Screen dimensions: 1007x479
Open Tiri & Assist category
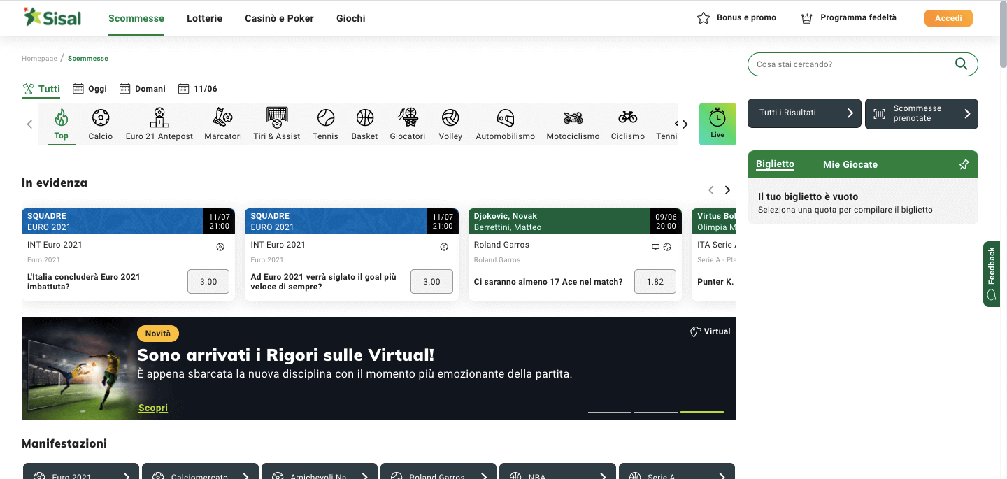(277, 124)
